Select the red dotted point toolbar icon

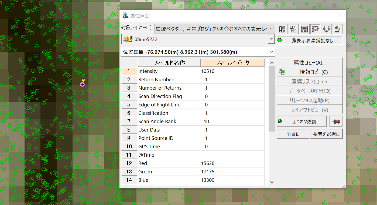point(316,29)
